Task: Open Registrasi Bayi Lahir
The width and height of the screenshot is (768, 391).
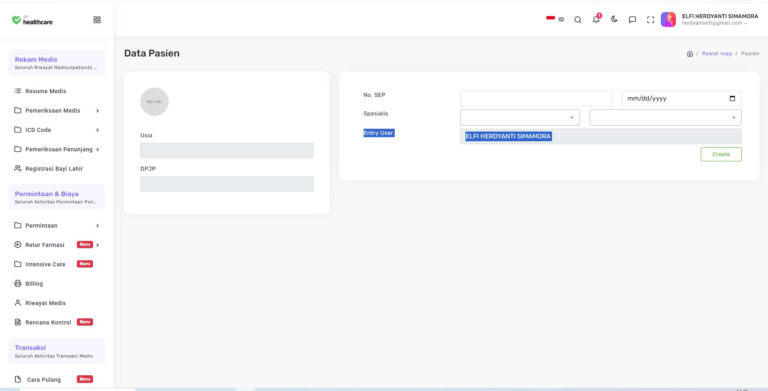Action: coord(57,169)
